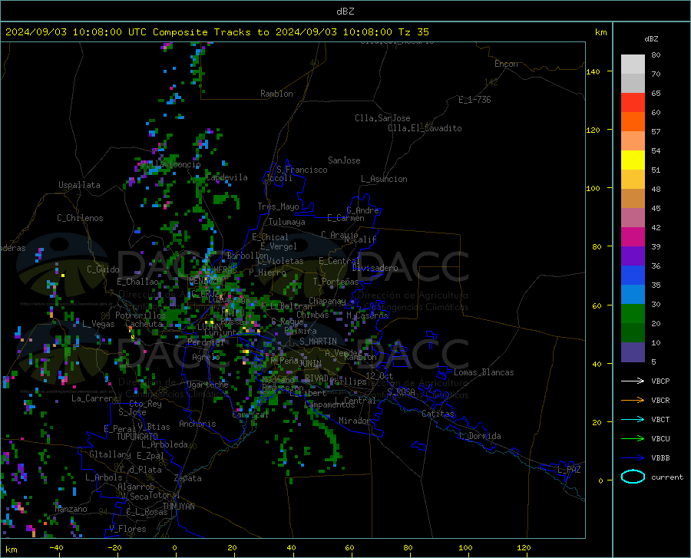Click the C_Guido map label

click(103, 269)
